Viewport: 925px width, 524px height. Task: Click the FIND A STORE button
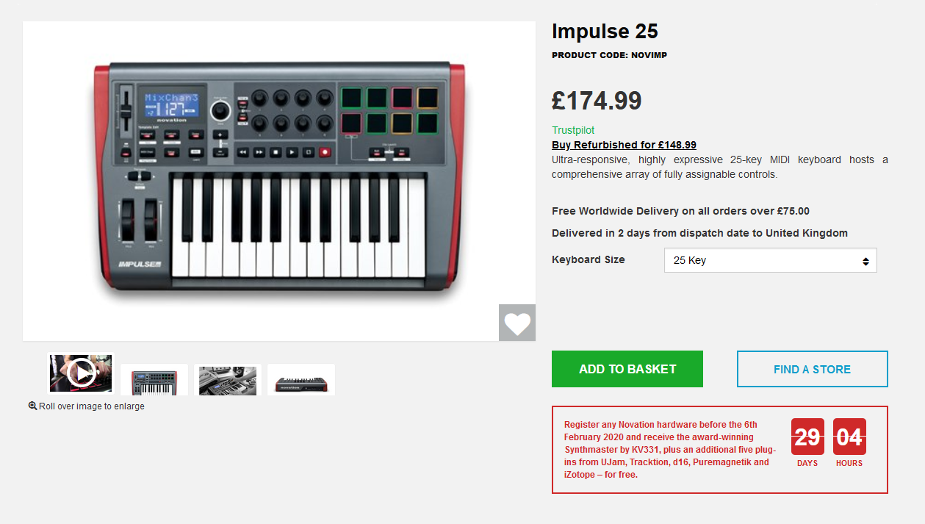tap(812, 369)
